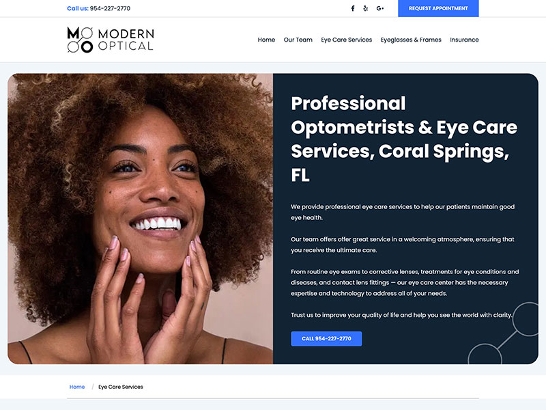Click the Modern Optical eyeglasses logo mark

(80, 40)
